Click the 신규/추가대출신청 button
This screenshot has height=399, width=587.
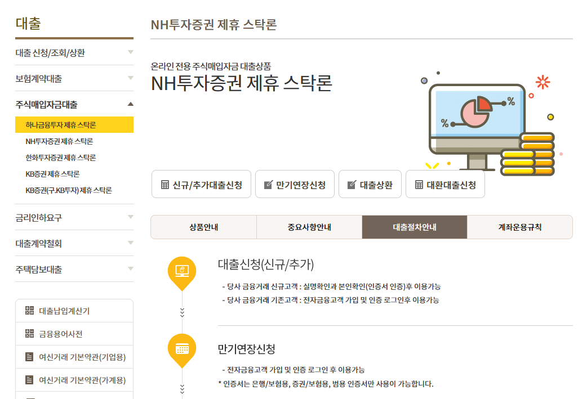(202, 185)
